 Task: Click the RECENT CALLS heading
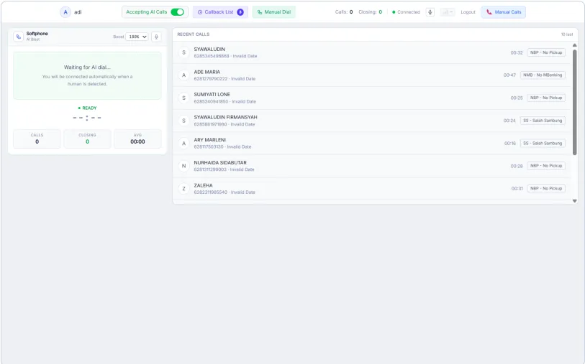(x=194, y=34)
